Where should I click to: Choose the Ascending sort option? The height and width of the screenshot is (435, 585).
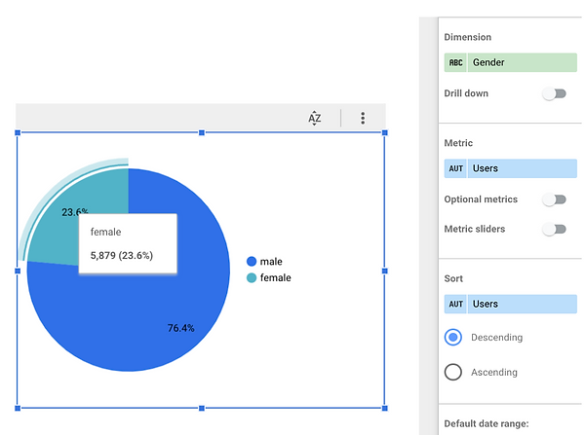tap(452, 372)
